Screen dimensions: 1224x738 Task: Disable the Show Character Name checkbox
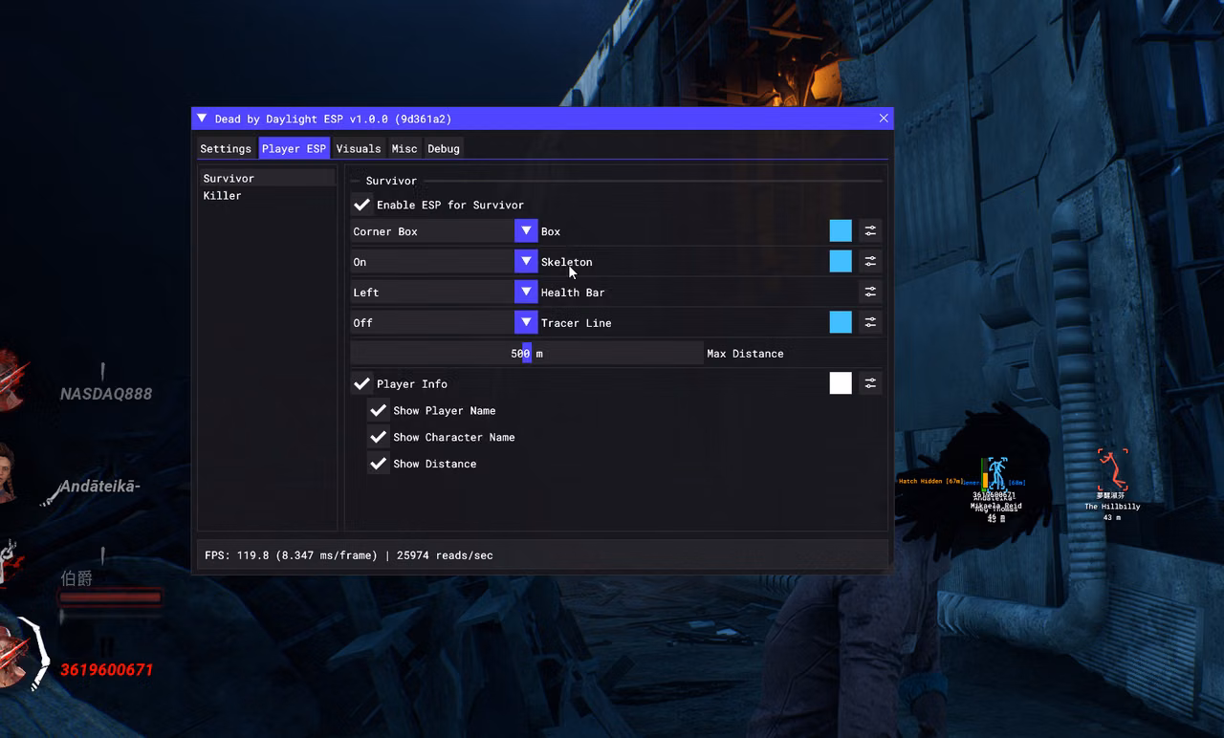click(x=379, y=437)
